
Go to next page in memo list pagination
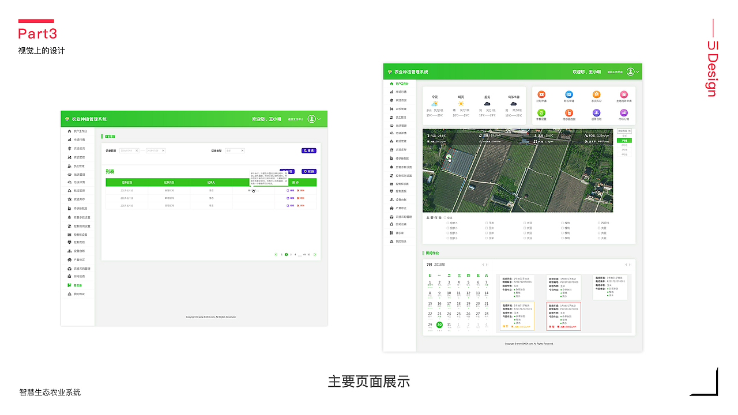(315, 254)
